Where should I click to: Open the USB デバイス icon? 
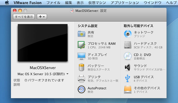click(x=128, y=78)
